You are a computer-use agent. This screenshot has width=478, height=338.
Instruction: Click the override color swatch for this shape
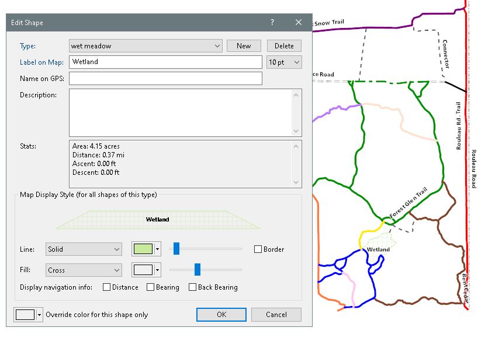(25, 315)
